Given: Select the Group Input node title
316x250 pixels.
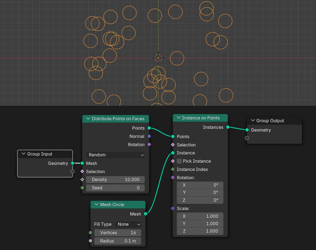Looking at the screenshot, I should click(40, 154).
